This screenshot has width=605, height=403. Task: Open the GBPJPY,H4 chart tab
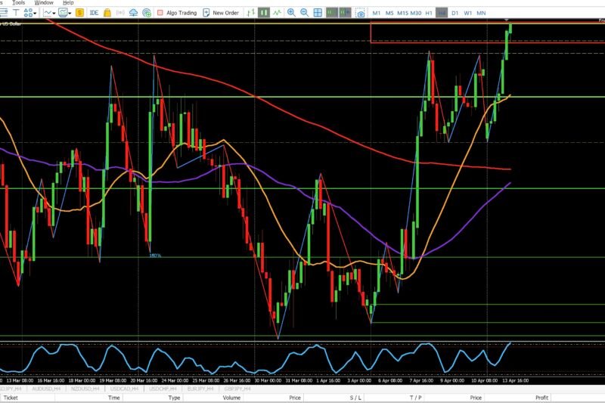(x=237, y=389)
